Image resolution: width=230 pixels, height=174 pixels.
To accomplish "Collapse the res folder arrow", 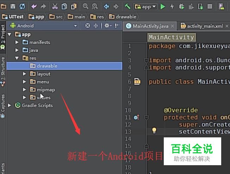I will (17, 58).
